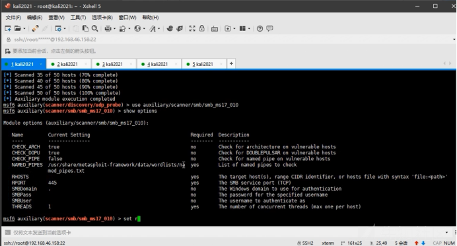
Task: Click SSH2 protocol status entry
Action: [305, 243]
